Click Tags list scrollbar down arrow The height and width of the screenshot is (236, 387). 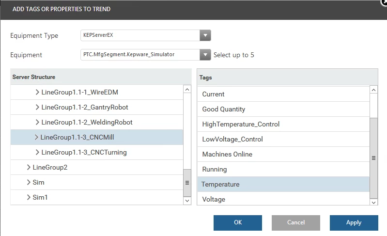point(373,202)
